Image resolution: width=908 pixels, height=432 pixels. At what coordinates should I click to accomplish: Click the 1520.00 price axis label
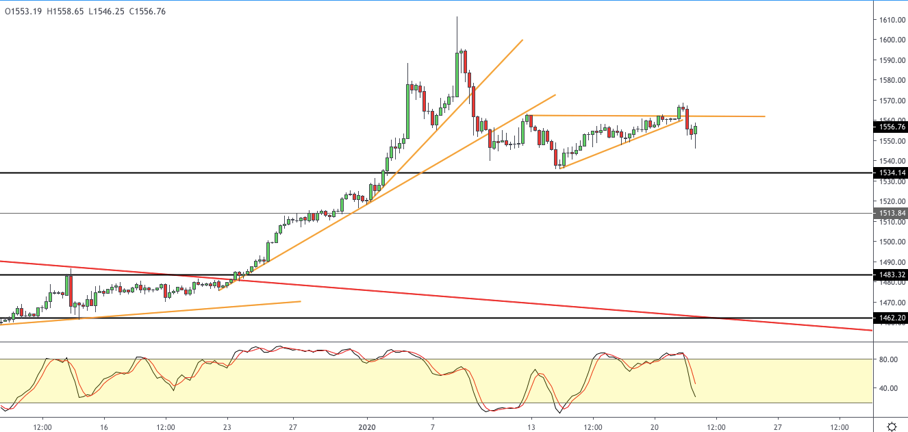[x=893, y=201]
